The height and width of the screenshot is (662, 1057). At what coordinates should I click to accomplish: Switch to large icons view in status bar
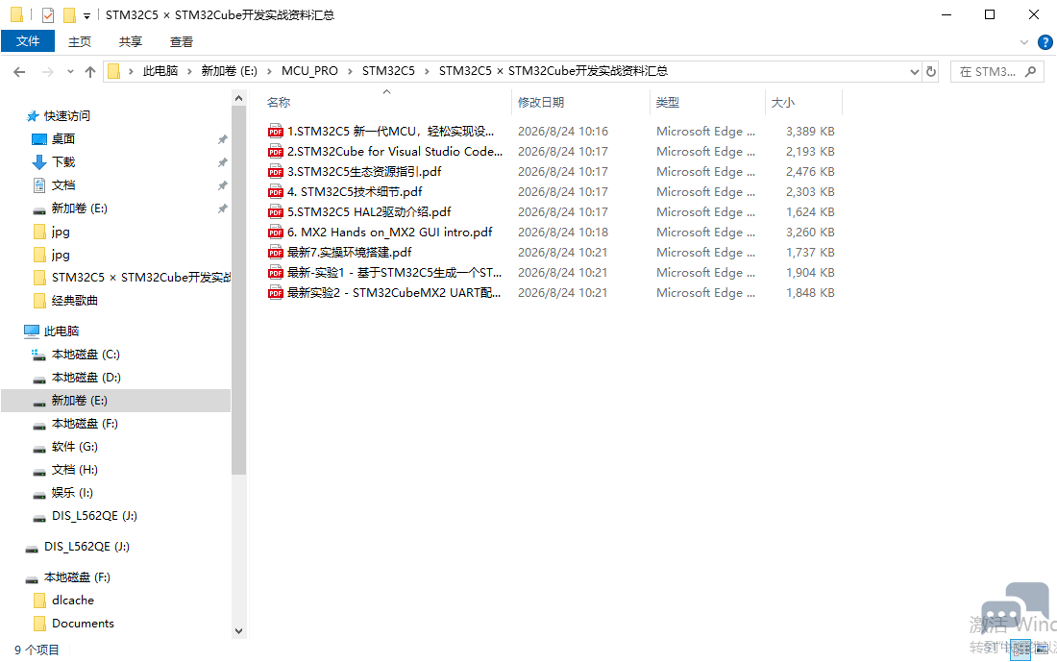pyautogui.click(x=1043, y=649)
